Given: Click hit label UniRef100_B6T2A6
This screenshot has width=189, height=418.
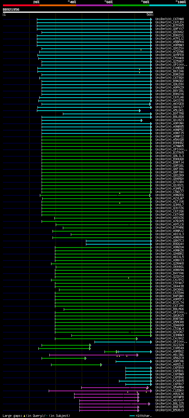Looking at the screenshot, I should tap(170, 71).
